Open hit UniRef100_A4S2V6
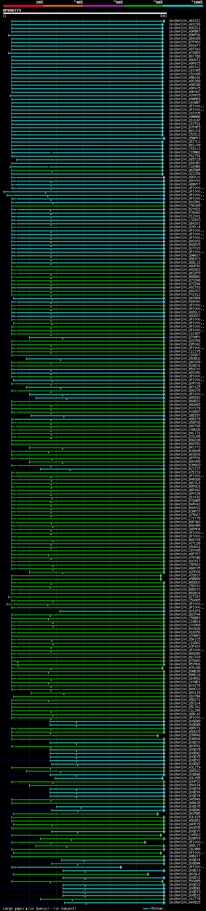The image size is (206, 911). (185, 25)
